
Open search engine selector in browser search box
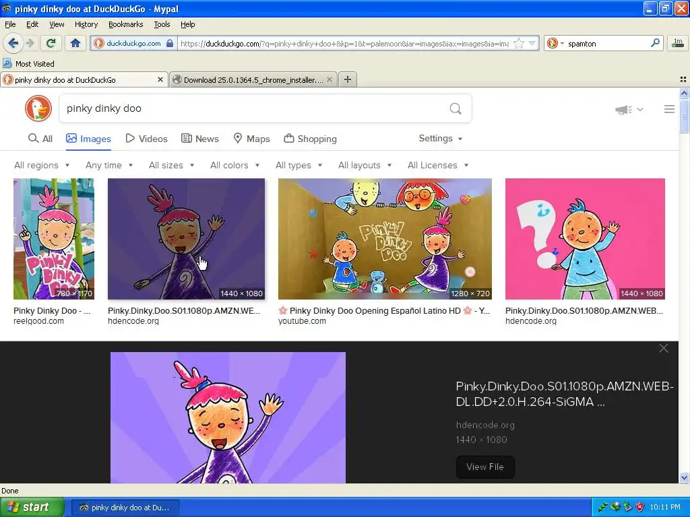[x=555, y=43]
